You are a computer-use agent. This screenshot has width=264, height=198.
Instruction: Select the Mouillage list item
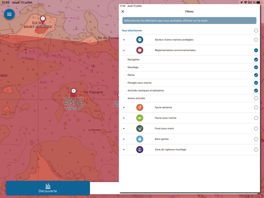[133, 67]
